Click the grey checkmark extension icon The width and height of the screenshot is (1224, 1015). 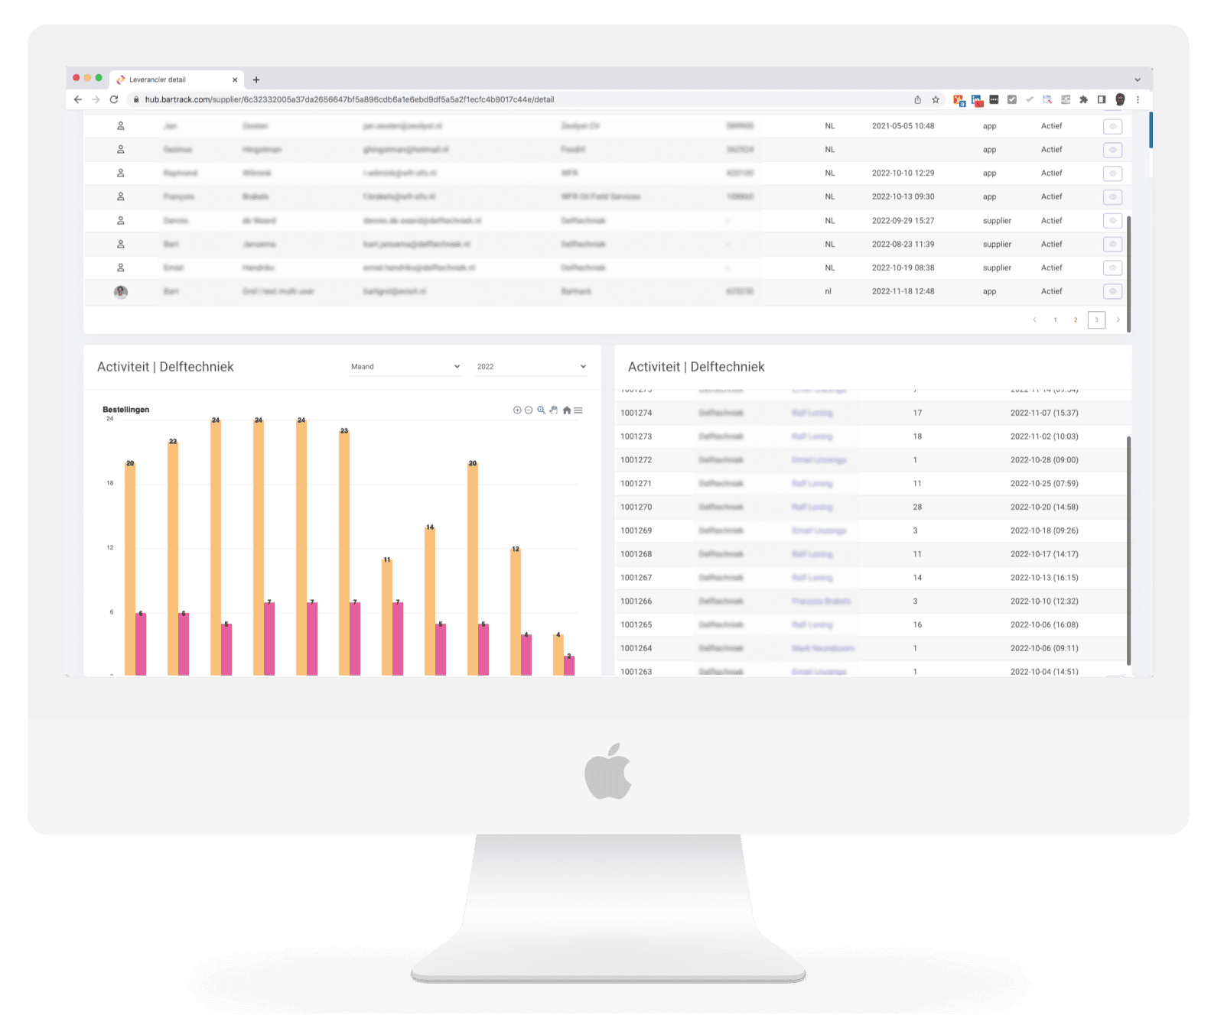point(1030,99)
